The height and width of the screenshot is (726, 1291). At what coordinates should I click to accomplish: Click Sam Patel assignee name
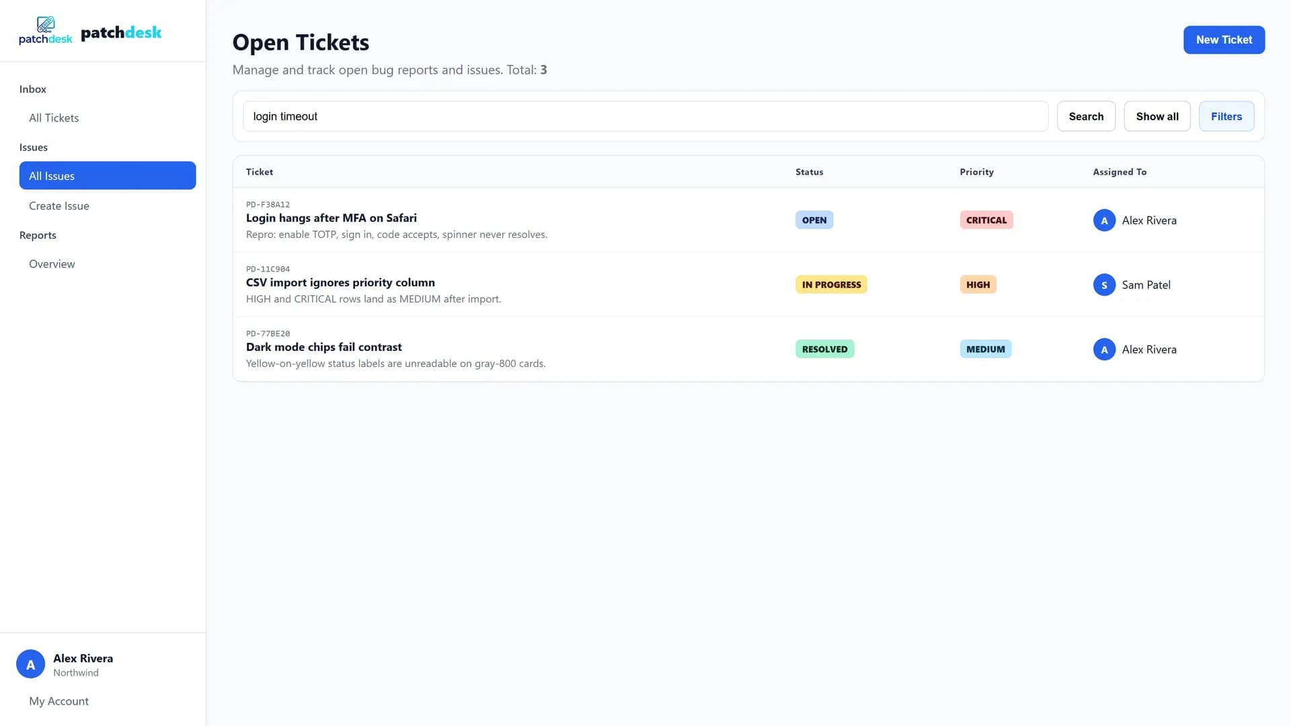(1146, 285)
